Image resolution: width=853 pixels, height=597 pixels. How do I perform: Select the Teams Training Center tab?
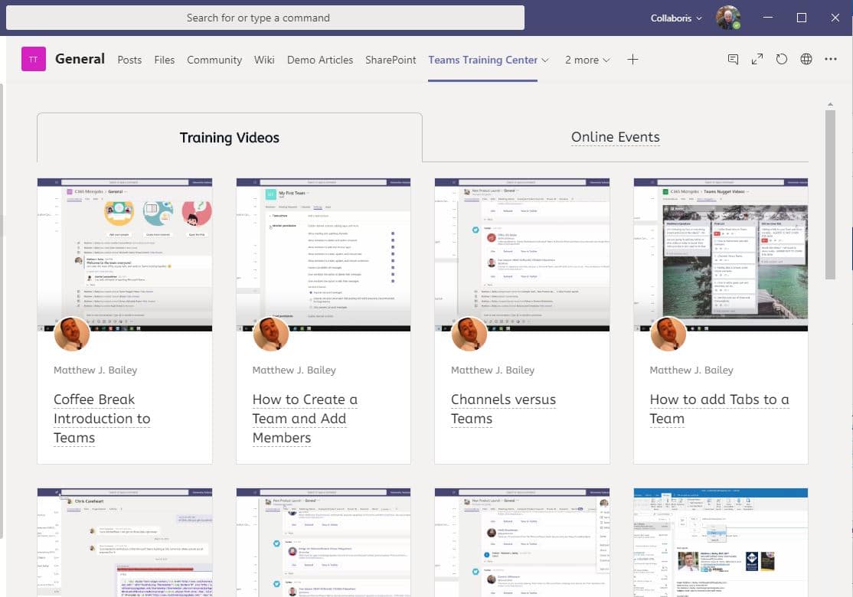[482, 60]
